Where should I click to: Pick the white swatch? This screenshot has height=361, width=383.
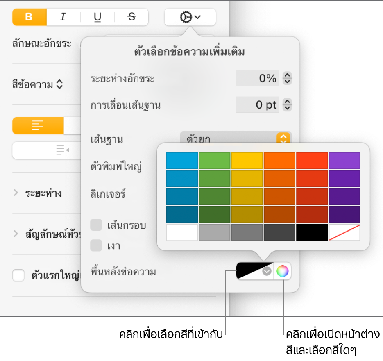pyautogui.click(x=182, y=232)
